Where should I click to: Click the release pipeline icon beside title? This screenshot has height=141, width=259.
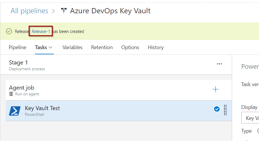[64, 11]
